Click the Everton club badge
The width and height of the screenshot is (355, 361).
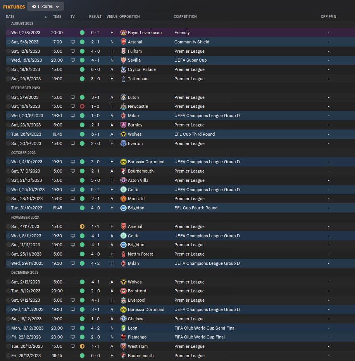tap(123, 143)
